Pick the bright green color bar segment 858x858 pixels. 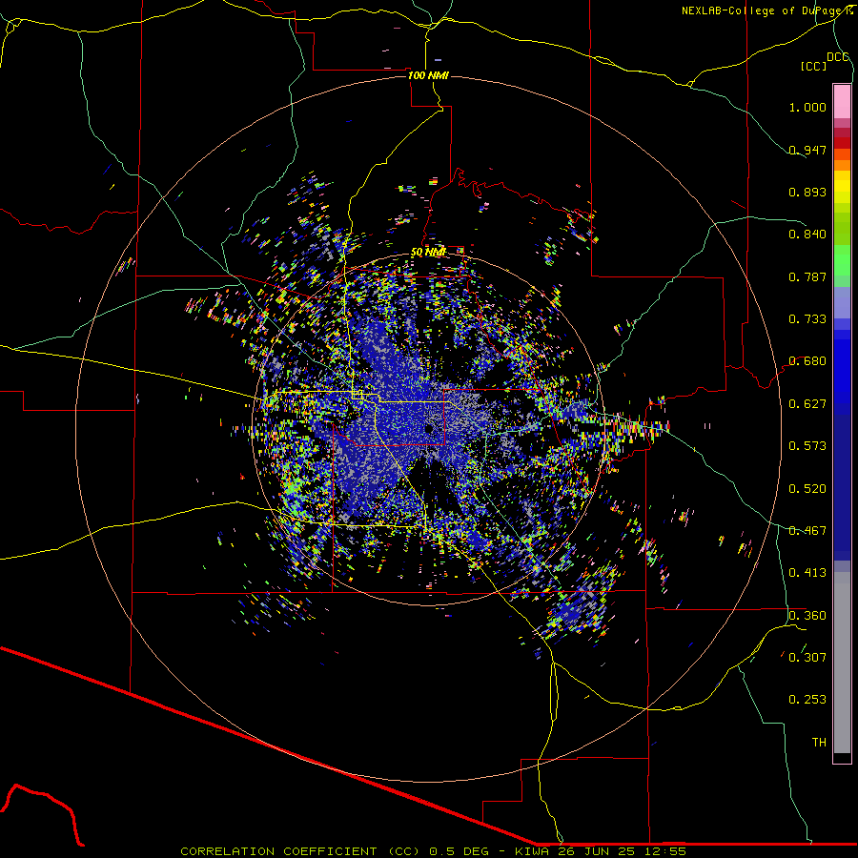click(x=842, y=260)
